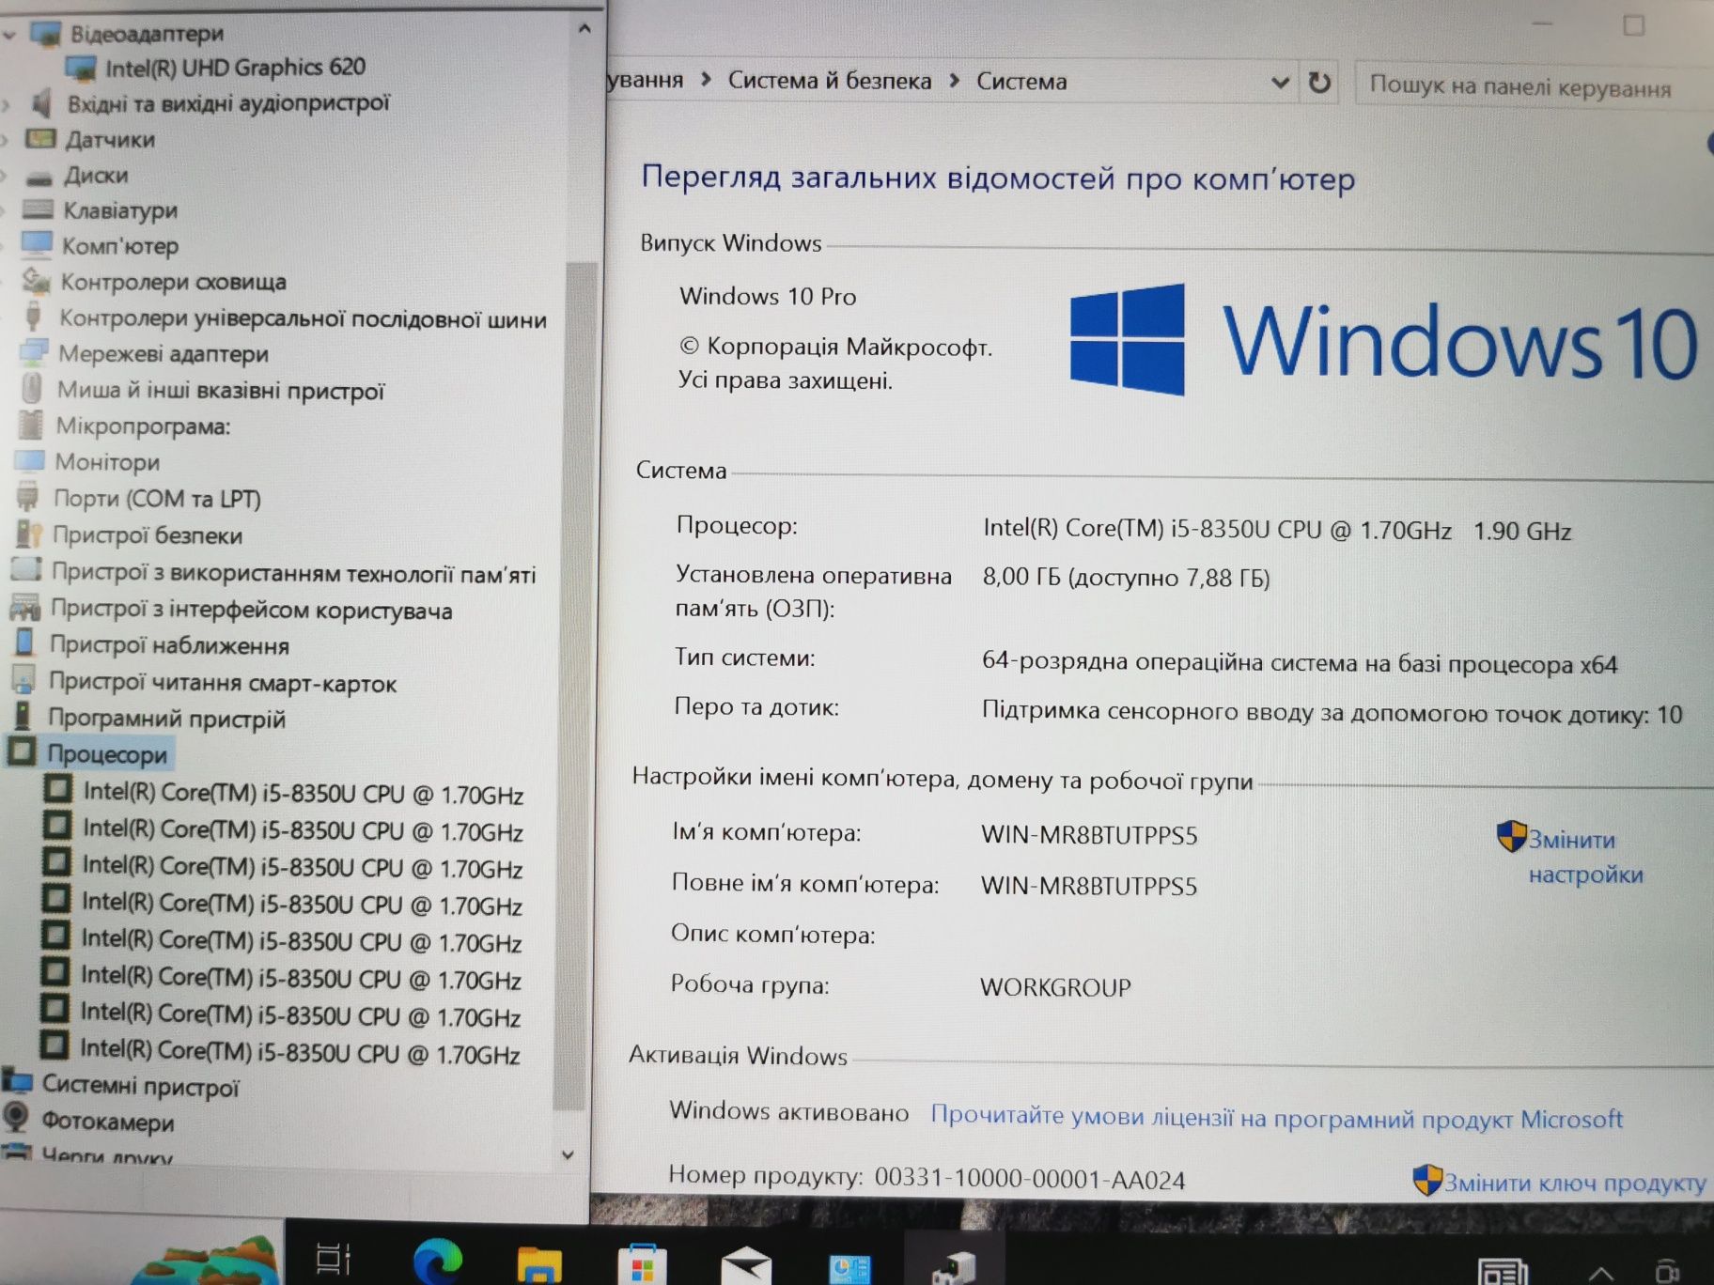Click the WORKGROUP value text
Viewport: 1714px width, 1285px height.
click(x=1055, y=987)
